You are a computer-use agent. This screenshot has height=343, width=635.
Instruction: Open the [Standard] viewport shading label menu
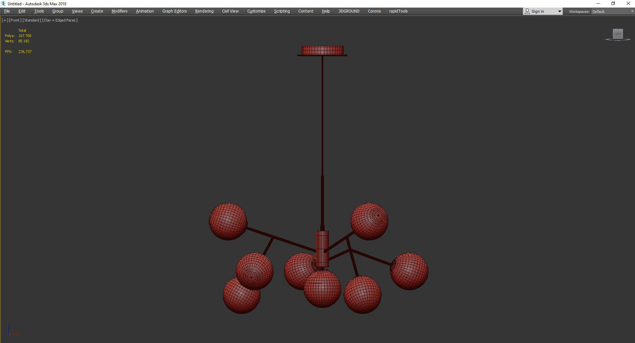(x=32, y=20)
